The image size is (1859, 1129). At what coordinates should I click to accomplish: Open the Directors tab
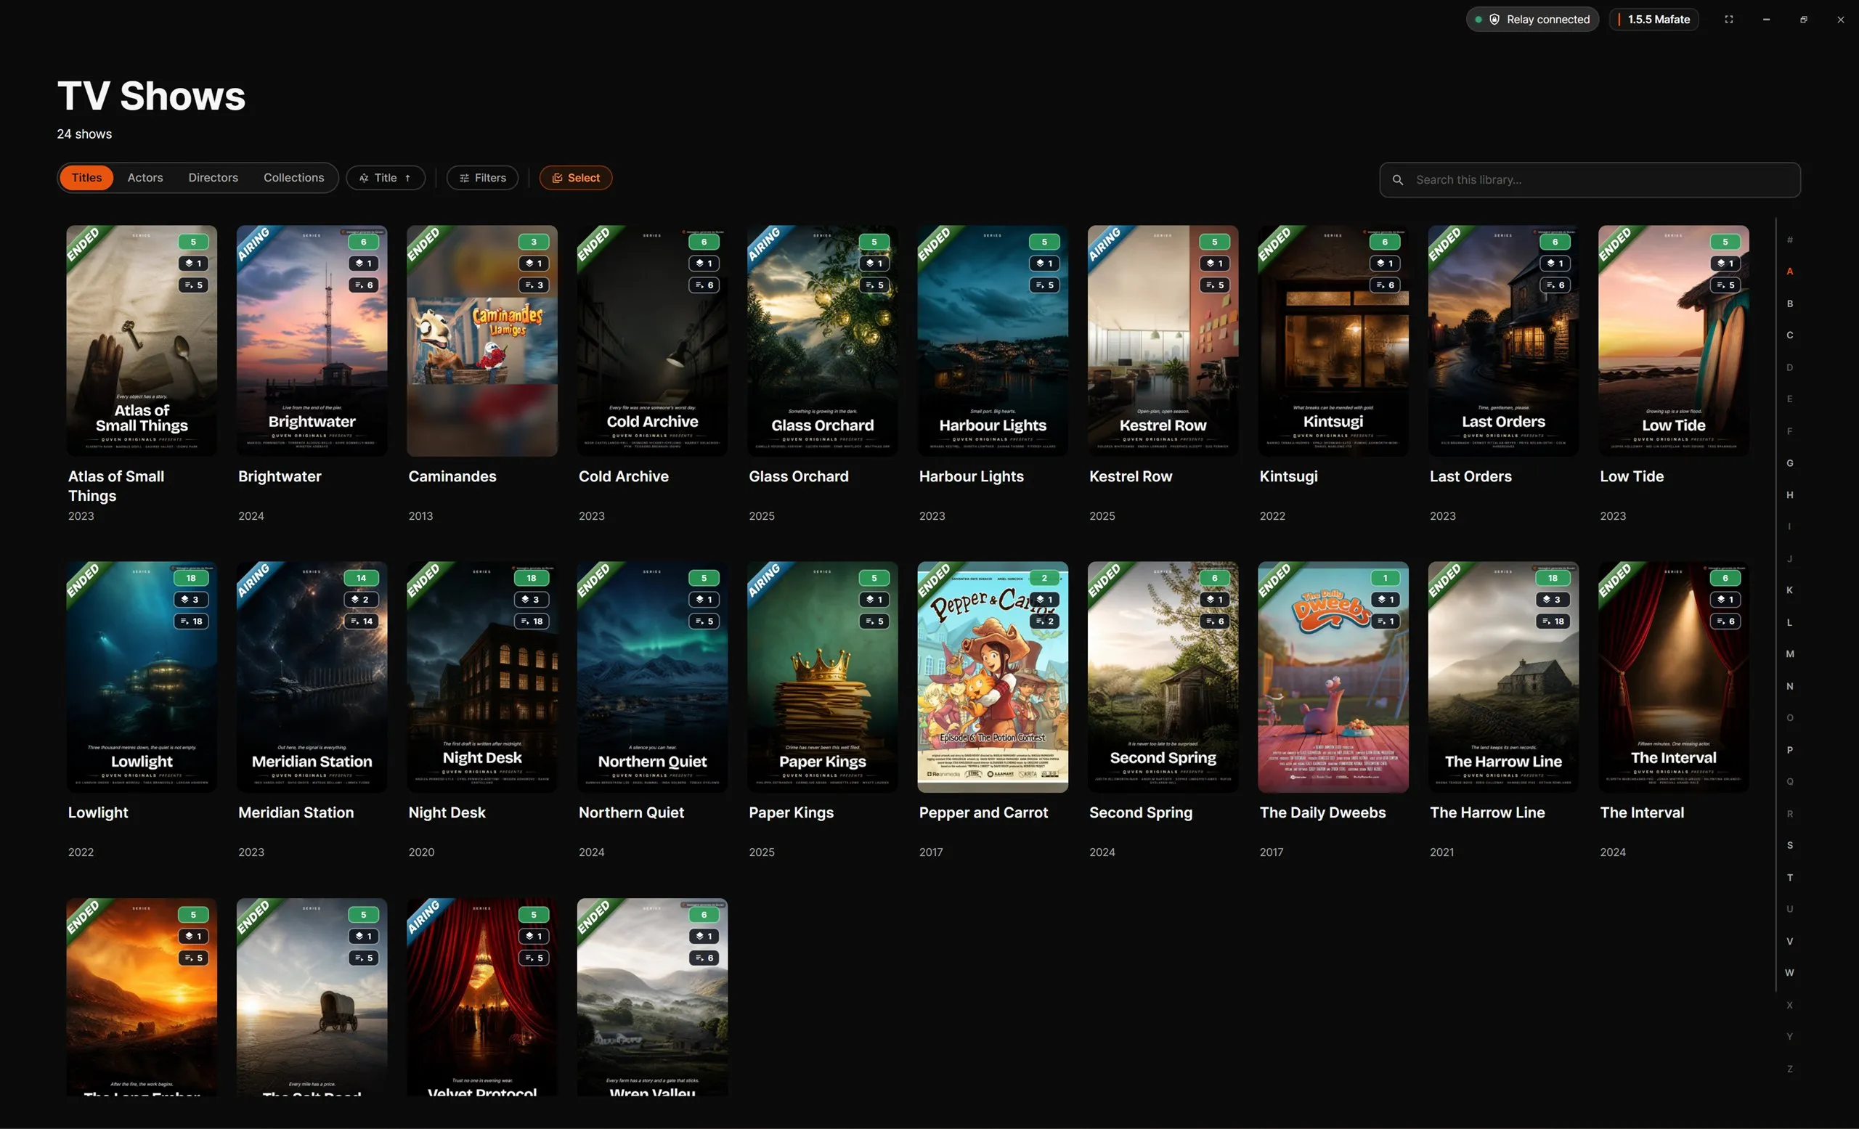(213, 178)
